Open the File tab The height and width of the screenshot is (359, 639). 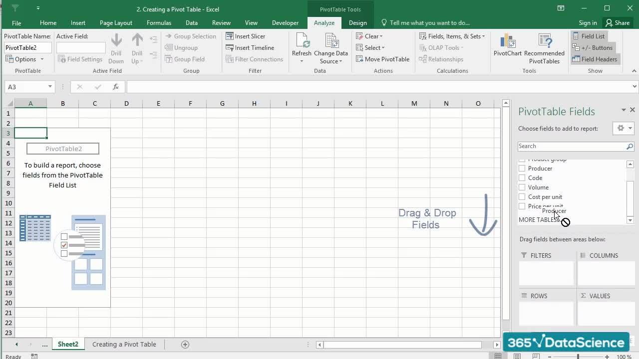pyautogui.click(x=16, y=22)
